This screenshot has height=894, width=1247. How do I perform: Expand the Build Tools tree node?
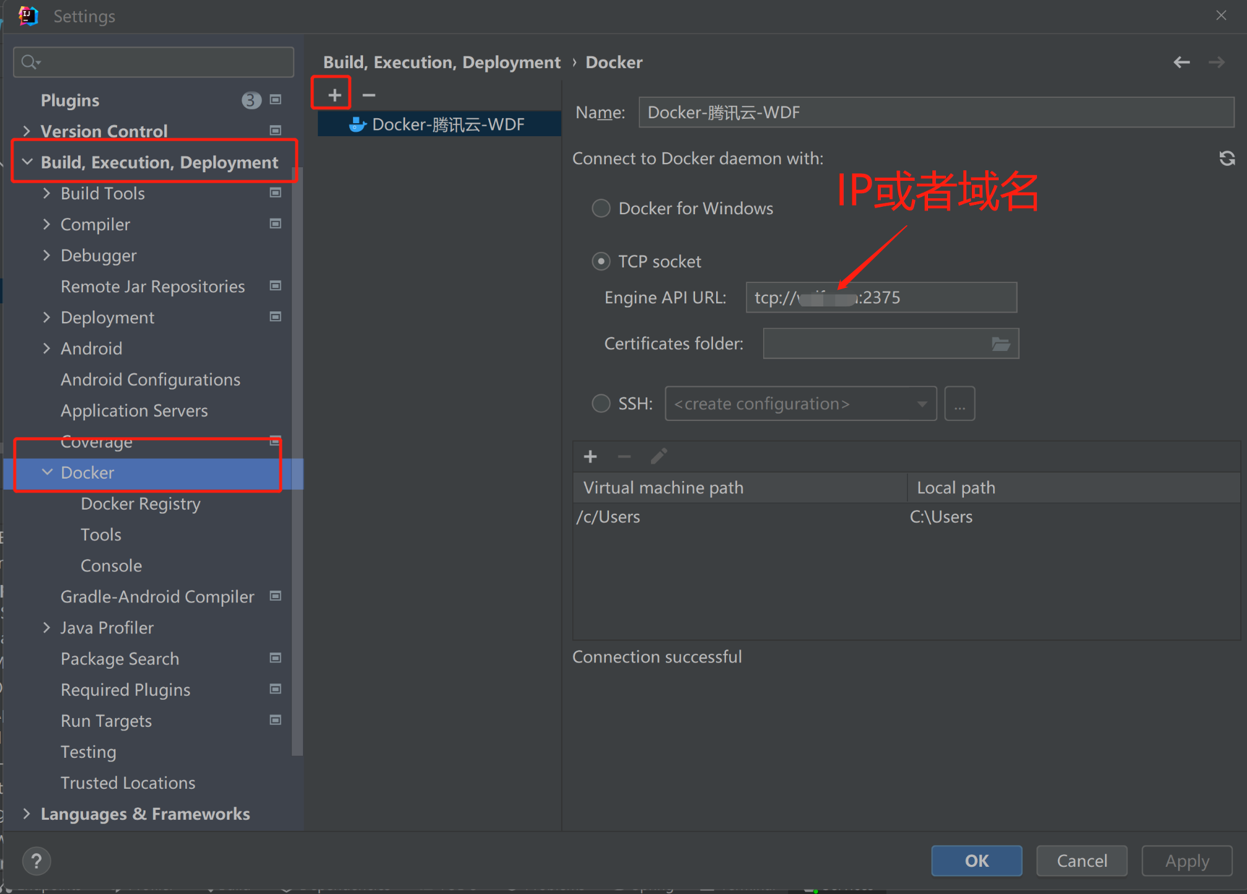click(x=46, y=193)
